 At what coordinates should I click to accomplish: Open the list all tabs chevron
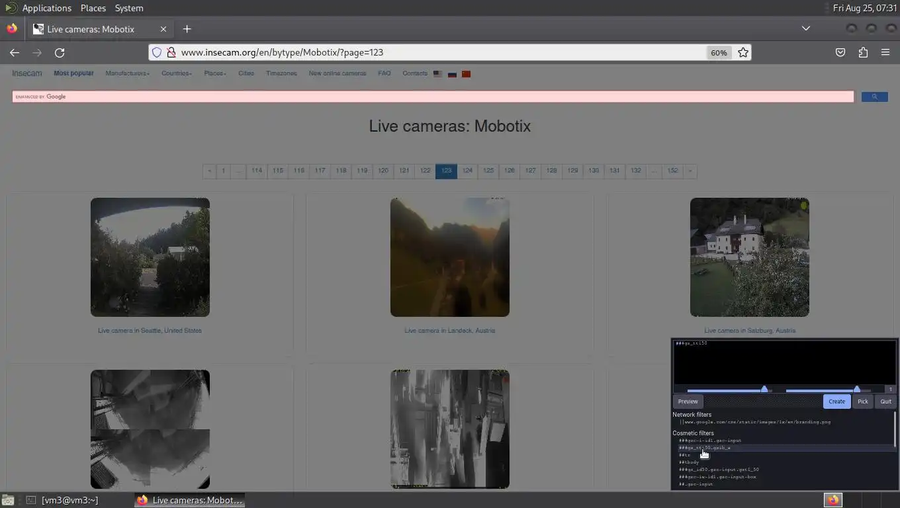pyautogui.click(x=806, y=28)
